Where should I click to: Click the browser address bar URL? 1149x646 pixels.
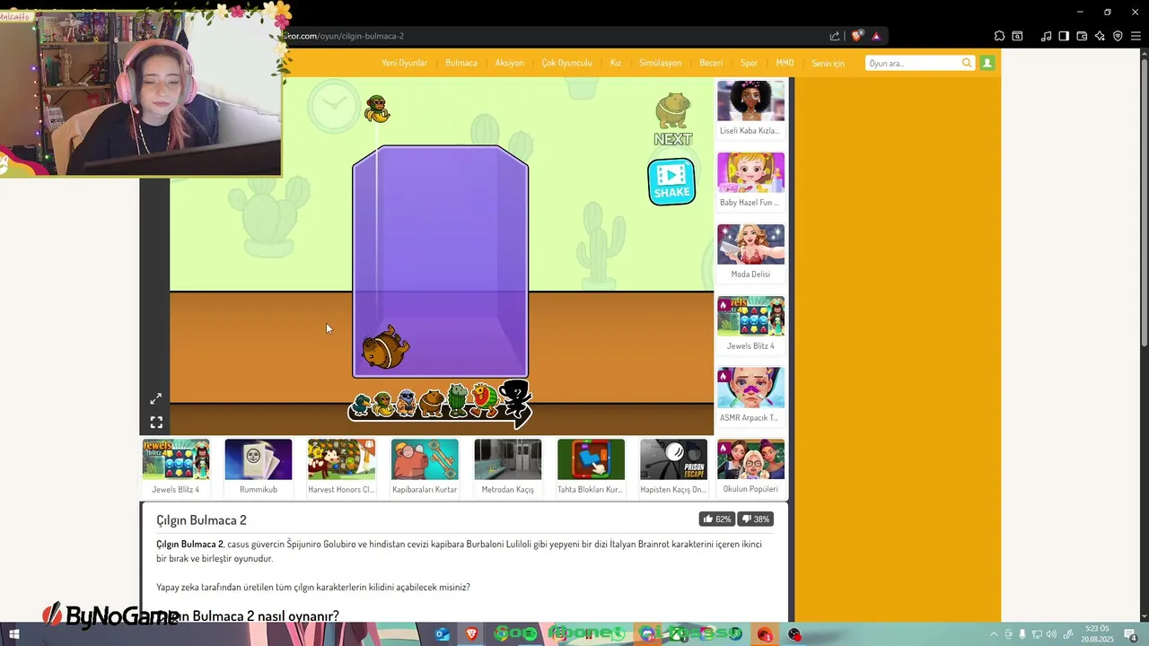click(x=346, y=36)
